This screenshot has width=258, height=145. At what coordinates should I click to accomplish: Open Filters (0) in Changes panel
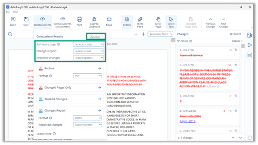coord(185,41)
